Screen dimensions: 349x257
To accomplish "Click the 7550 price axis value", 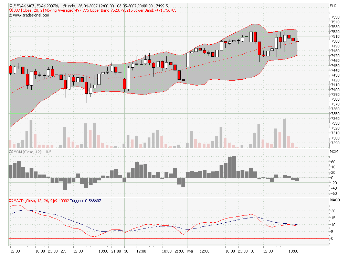I will pos(336,17).
